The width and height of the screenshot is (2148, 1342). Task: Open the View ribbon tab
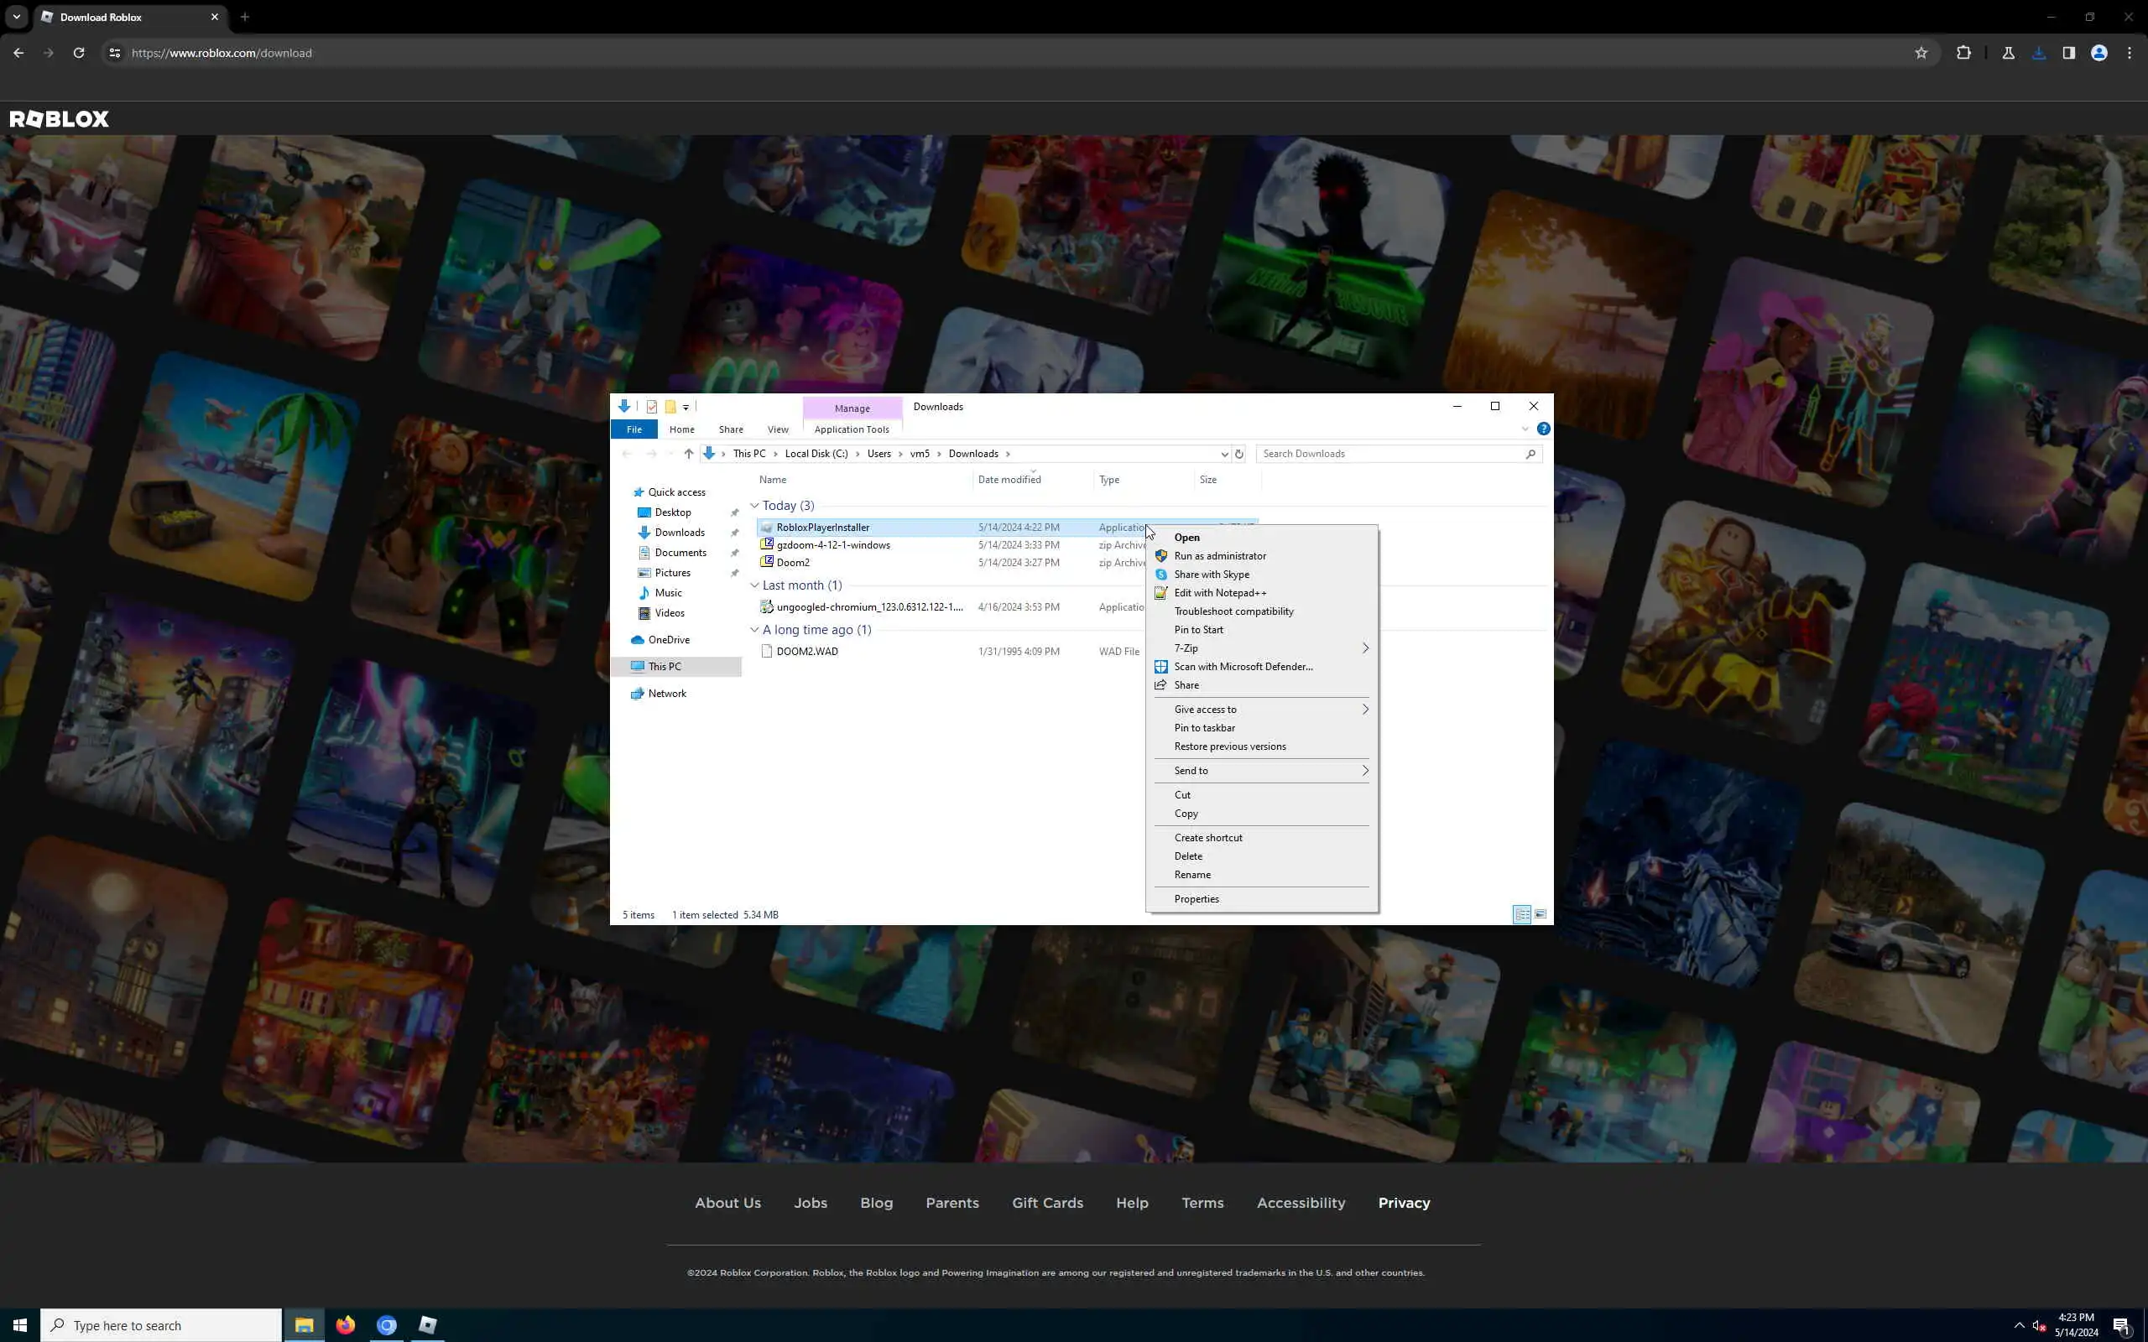click(x=778, y=429)
